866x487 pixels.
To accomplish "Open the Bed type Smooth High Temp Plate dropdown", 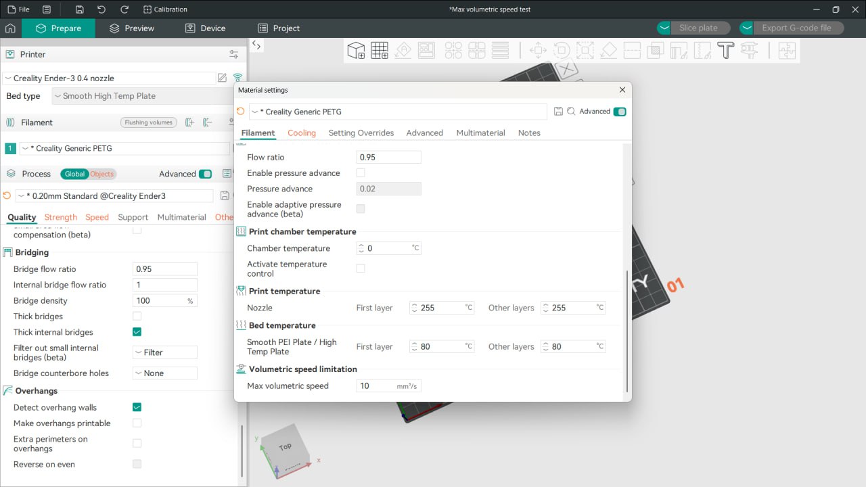I will (143, 96).
